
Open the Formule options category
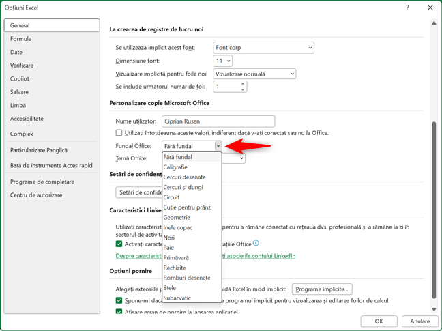(21, 39)
